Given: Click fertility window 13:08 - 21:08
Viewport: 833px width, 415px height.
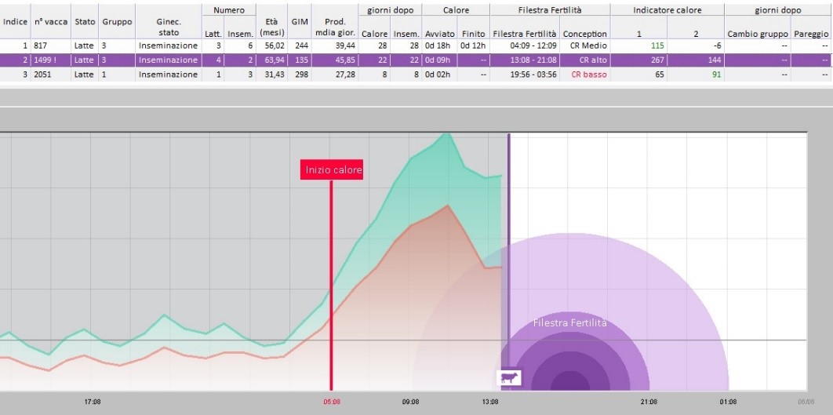Looking at the screenshot, I should click(533, 60).
